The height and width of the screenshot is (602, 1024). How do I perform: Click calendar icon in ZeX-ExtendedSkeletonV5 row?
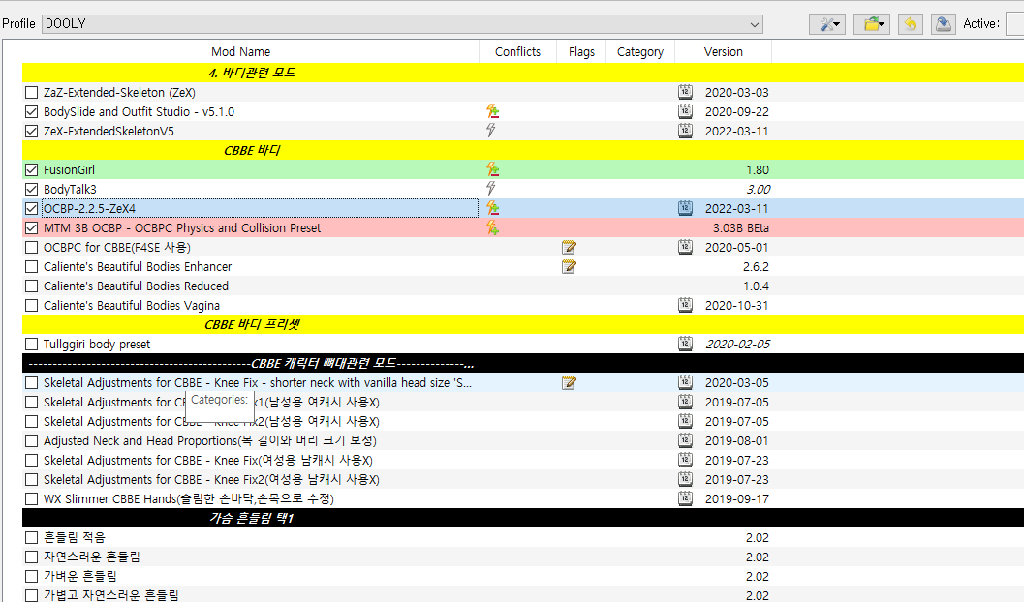tap(685, 131)
